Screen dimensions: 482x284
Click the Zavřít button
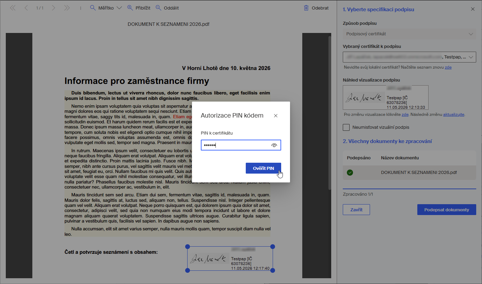pos(356,210)
